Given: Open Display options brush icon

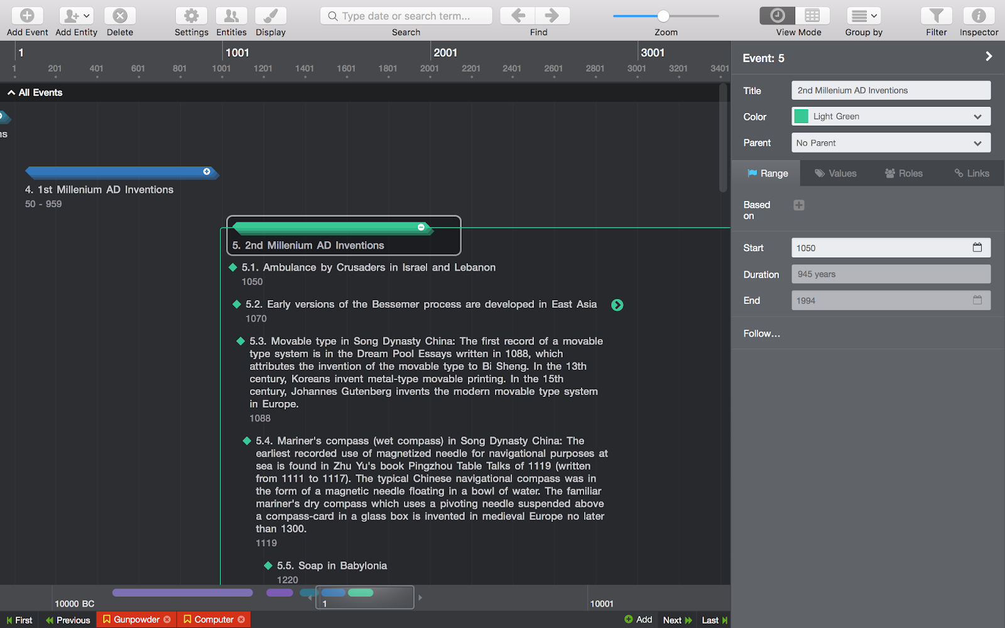Looking at the screenshot, I should click(x=271, y=16).
